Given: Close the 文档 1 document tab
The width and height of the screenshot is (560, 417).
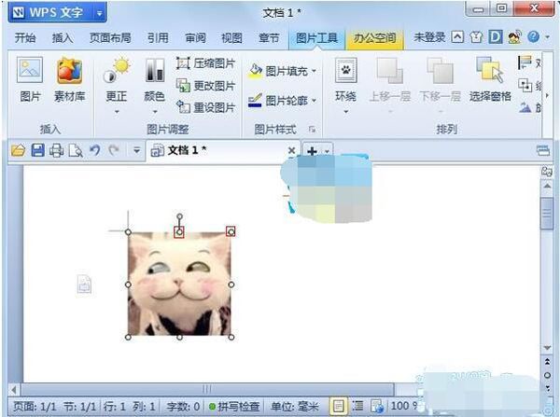Looking at the screenshot, I should click(x=291, y=151).
